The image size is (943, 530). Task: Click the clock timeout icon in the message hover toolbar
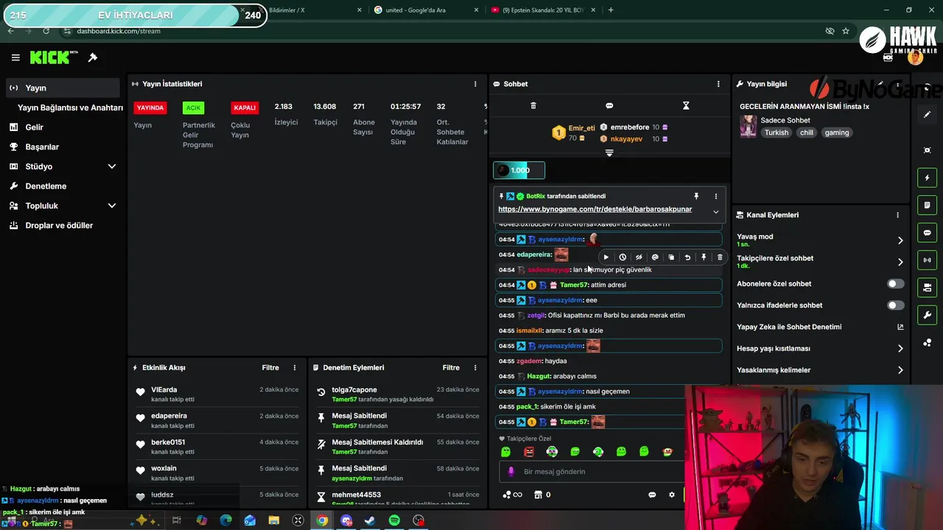click(x=623, y=258)
